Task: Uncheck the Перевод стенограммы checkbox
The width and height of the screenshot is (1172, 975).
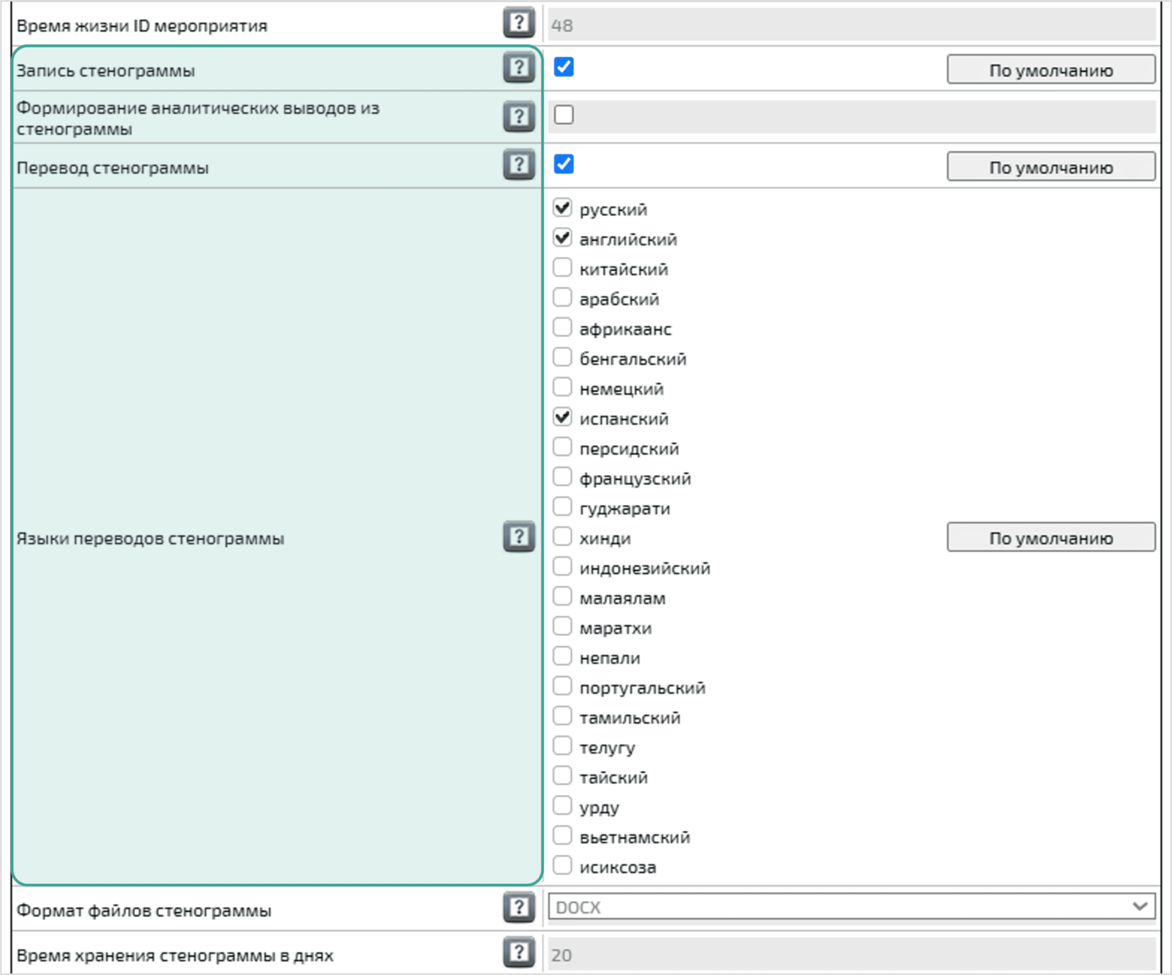Action: point(564,164)
